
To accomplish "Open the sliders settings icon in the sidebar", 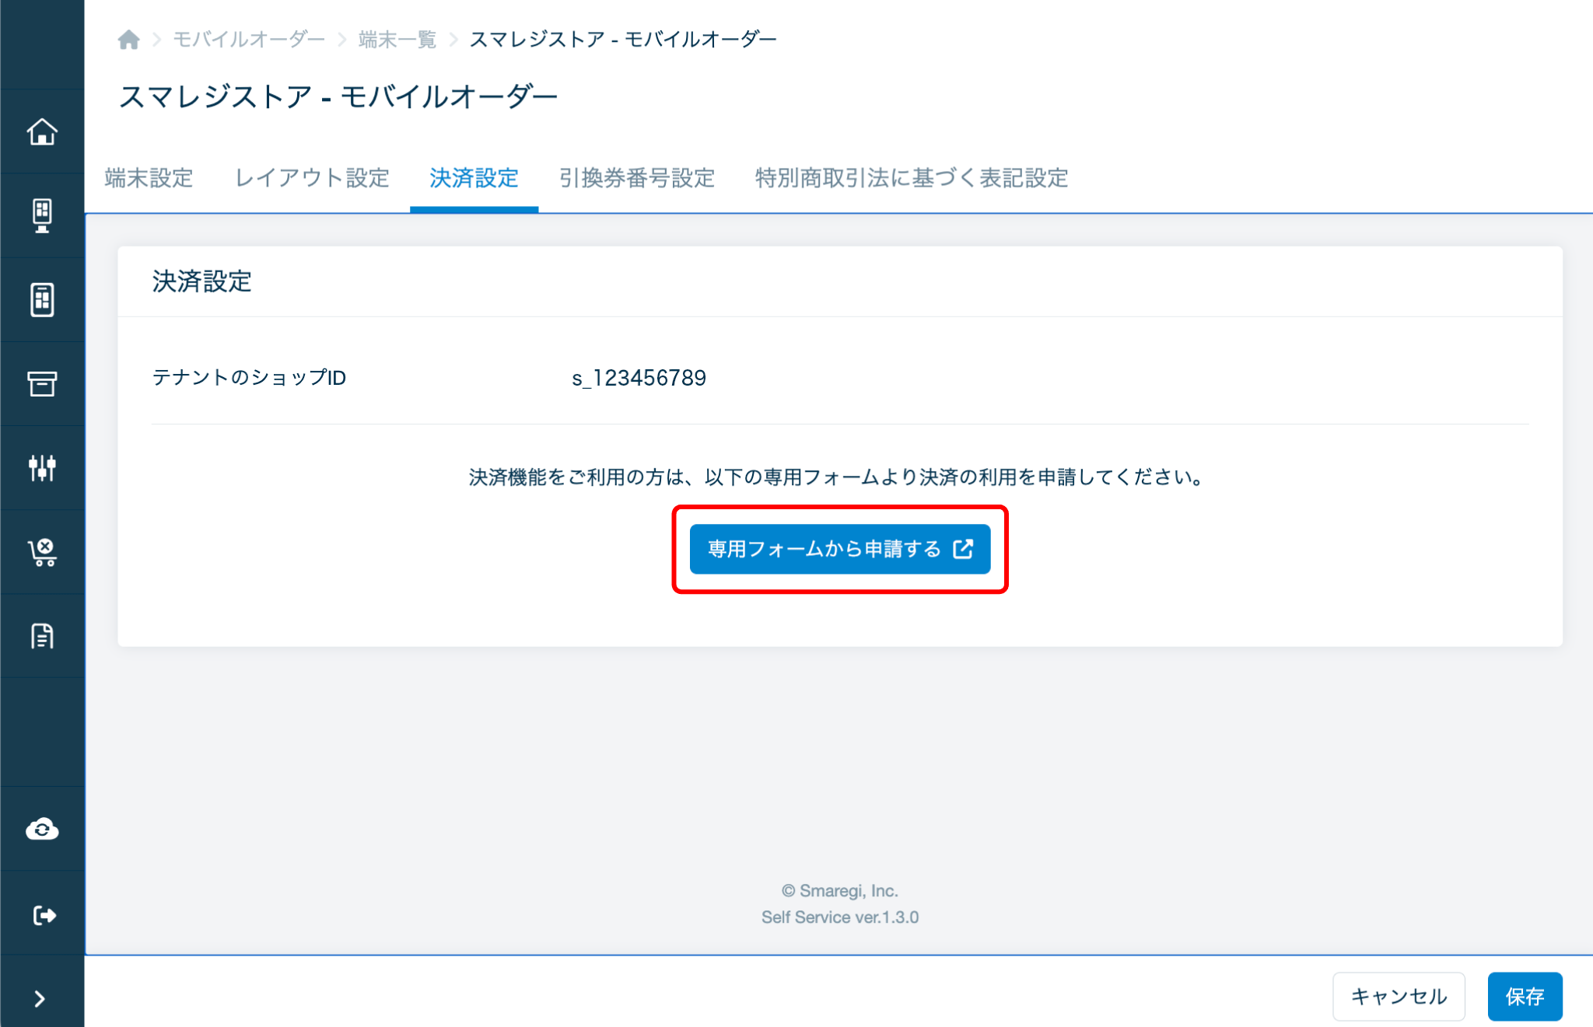I will pyautogui.click(x=42, y=468).
